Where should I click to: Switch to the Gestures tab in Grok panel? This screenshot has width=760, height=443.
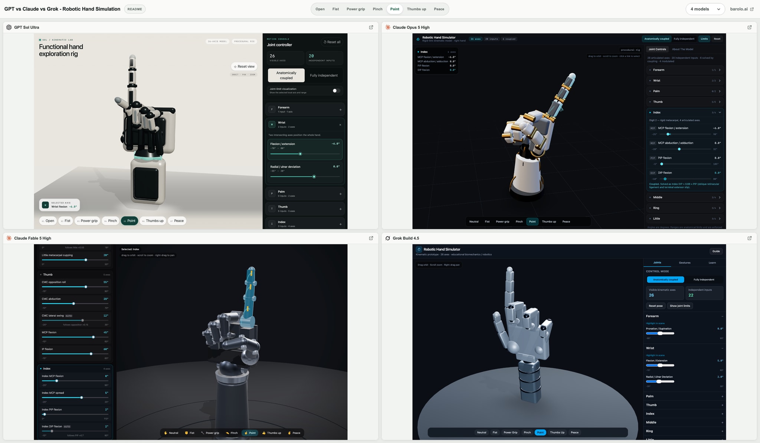(685, 262)
